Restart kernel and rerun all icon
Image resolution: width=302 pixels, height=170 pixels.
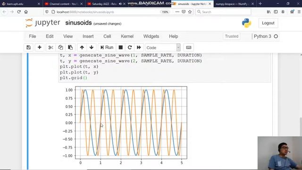click(139, 47)
